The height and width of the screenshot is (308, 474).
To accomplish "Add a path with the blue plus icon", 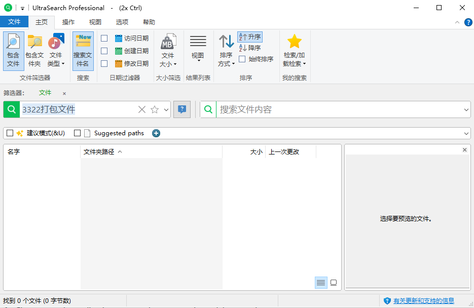I will [x=156, y=133].
